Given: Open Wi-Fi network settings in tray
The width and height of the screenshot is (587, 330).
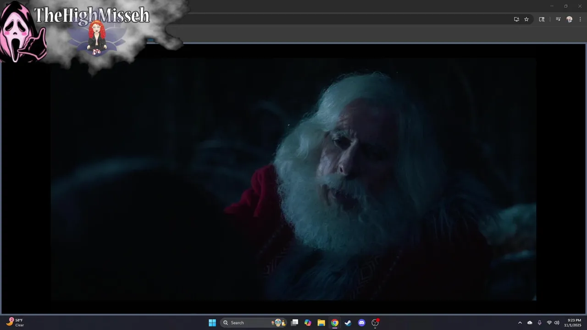Looking at the screenshot, I should 549,323.
